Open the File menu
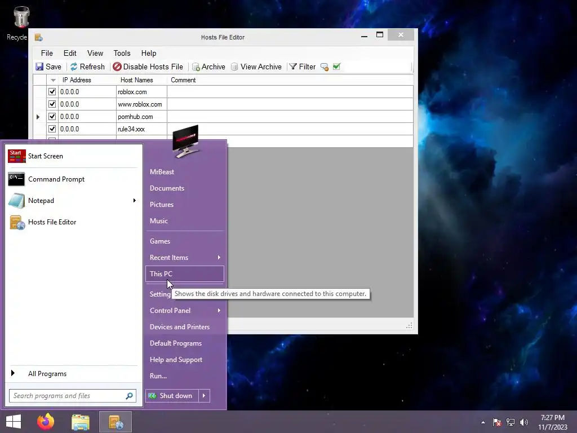Screen dimensions: 577x433 [x=47, y=53]
